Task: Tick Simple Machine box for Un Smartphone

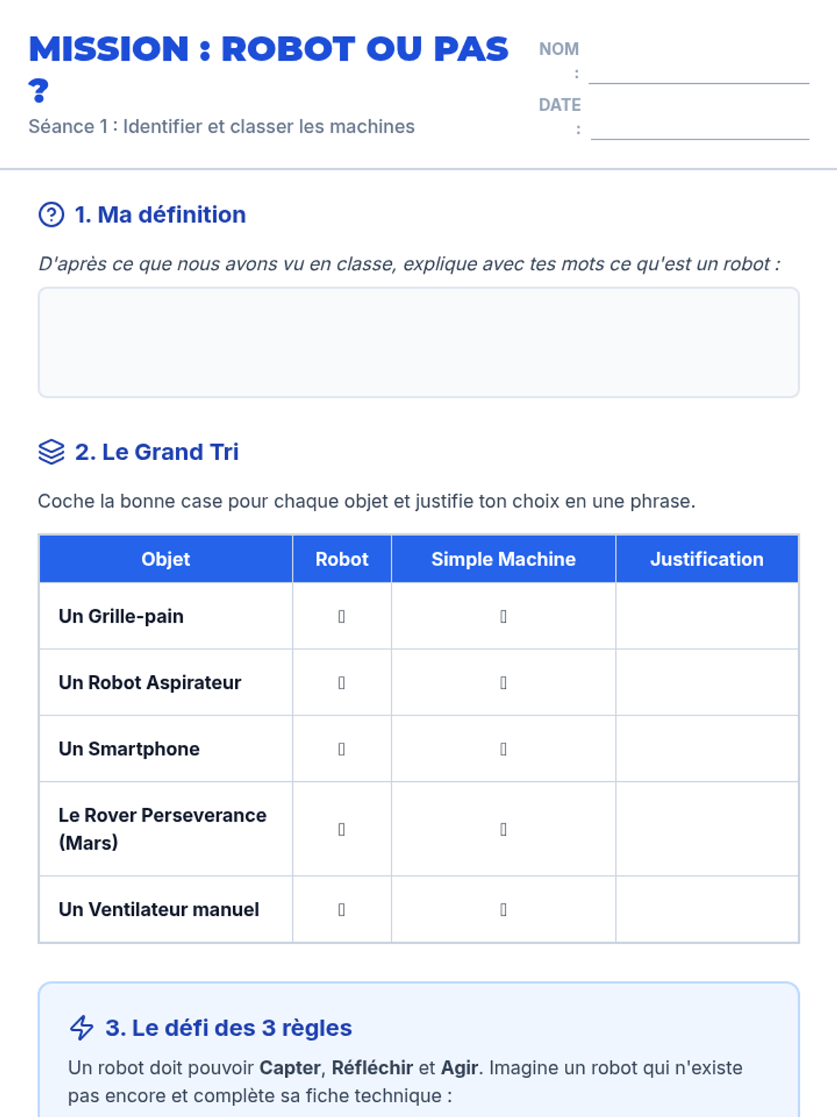Action: coord(504,749)
